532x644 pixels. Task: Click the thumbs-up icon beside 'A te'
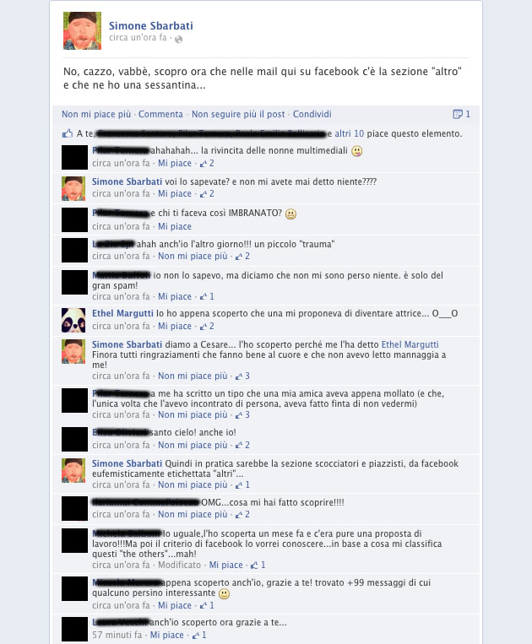[67, 133]
